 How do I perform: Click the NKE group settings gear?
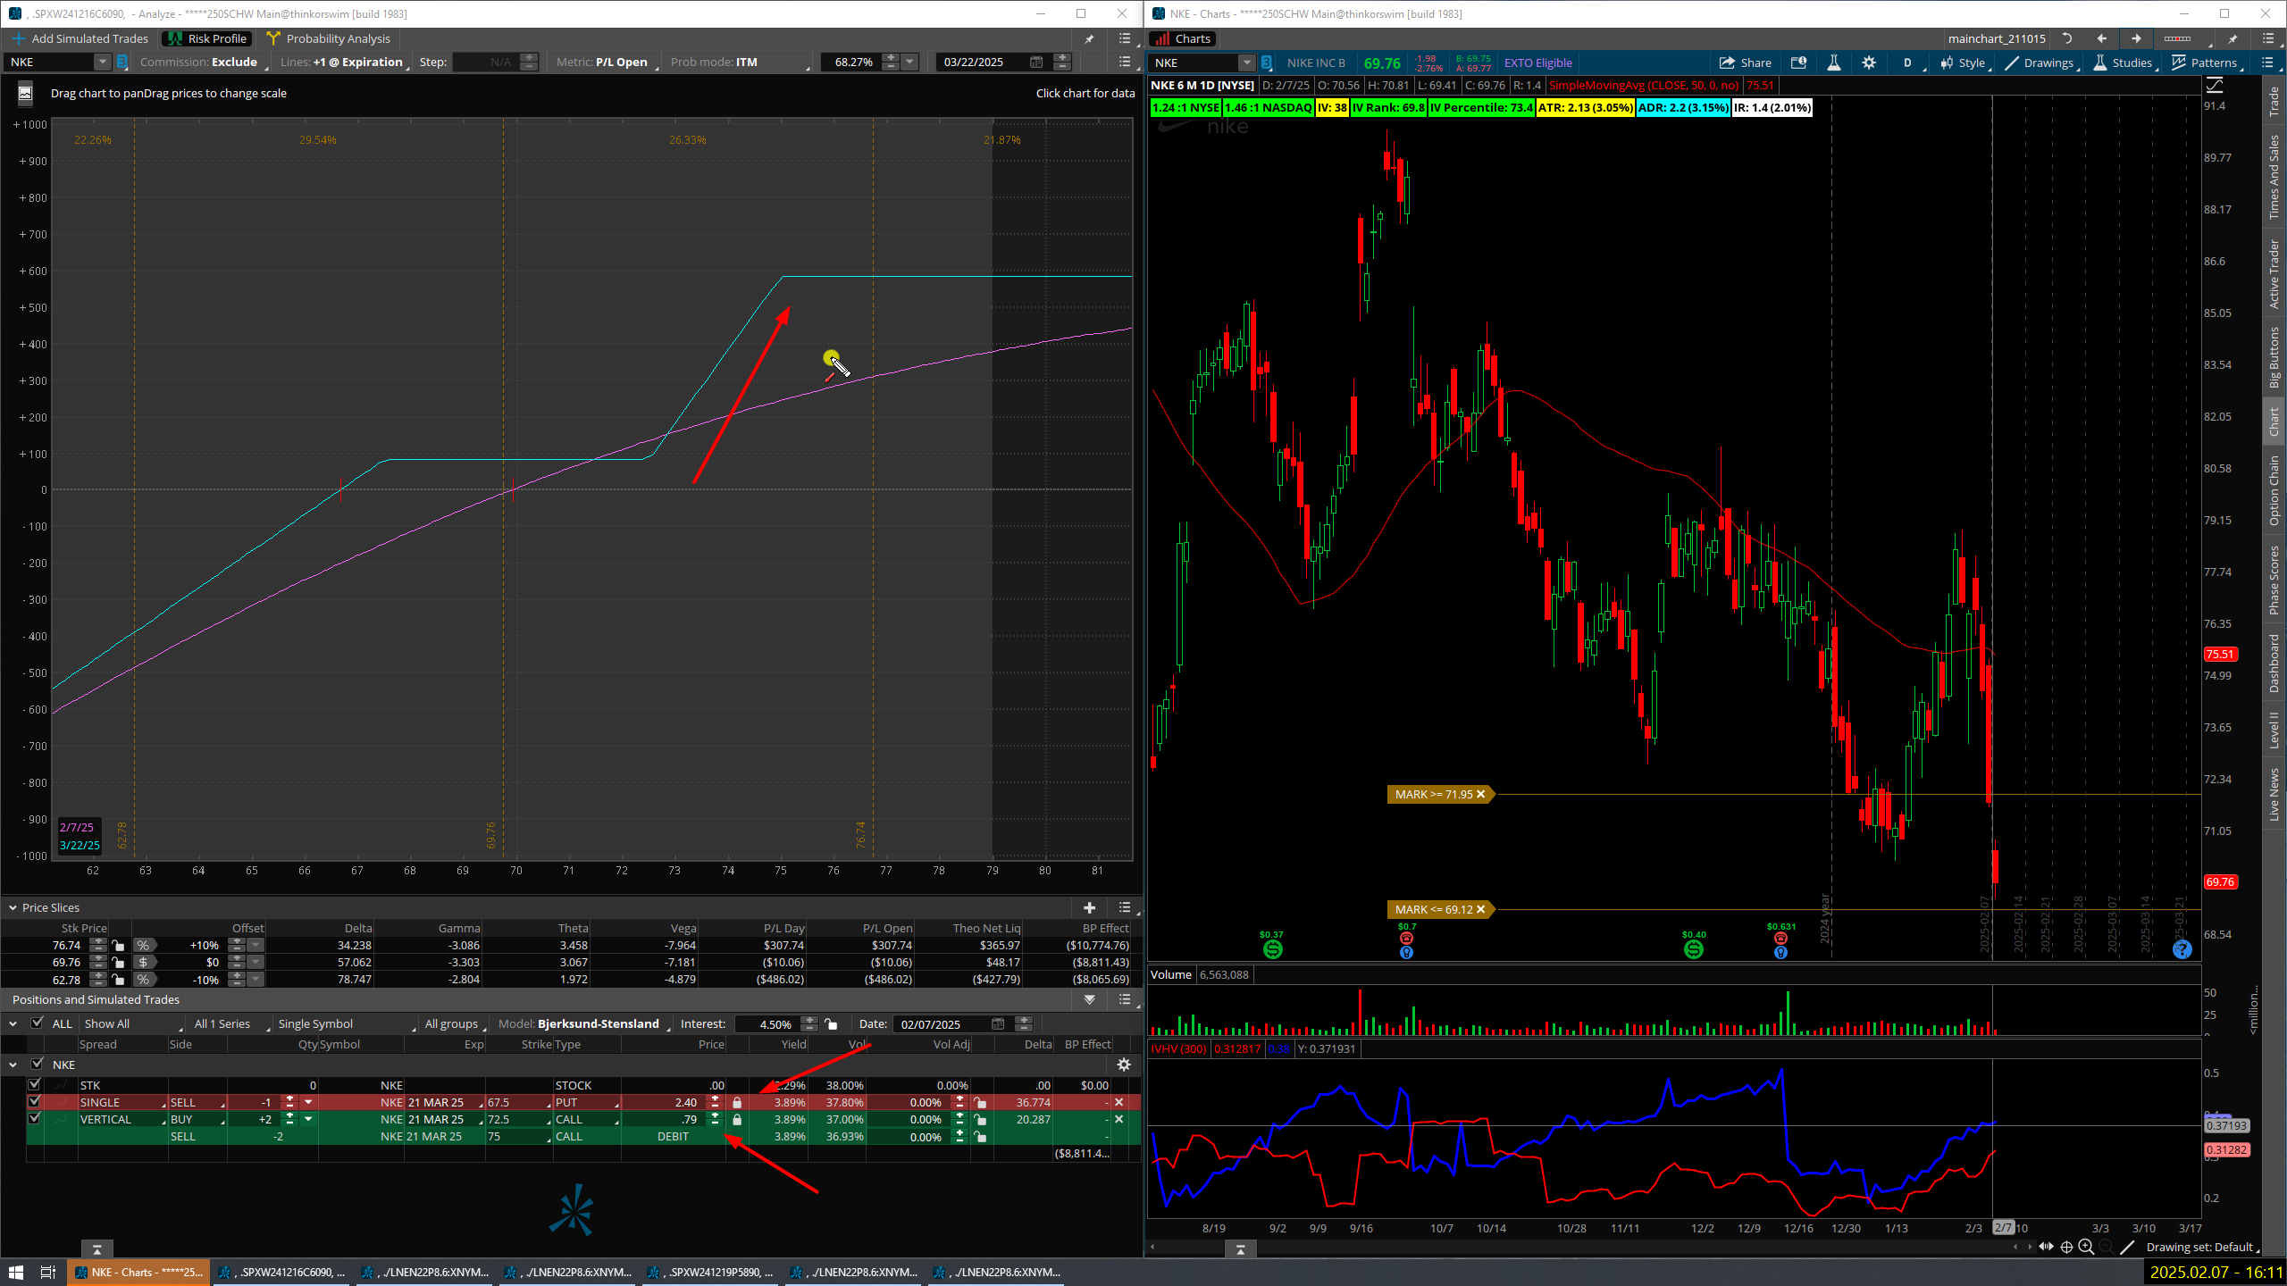pyautogui.click(x=1124, y=1065)
